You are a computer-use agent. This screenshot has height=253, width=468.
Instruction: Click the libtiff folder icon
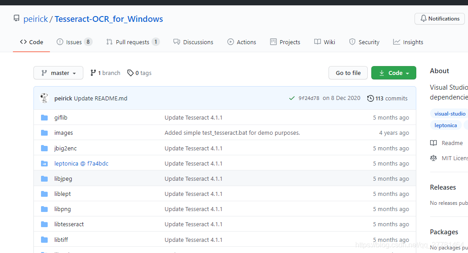[x=45, y=240]
